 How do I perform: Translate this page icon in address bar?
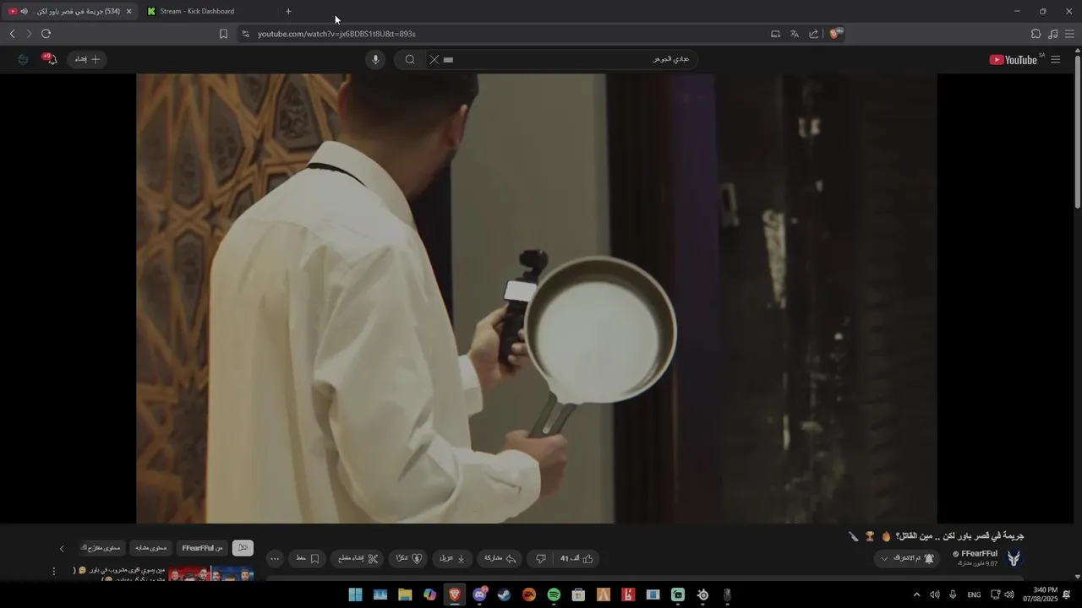[x=795, y=34]
